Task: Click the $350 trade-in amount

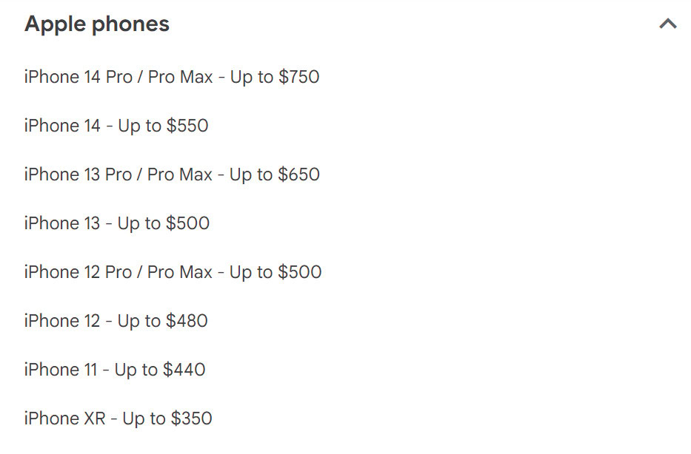Action: 191,419
